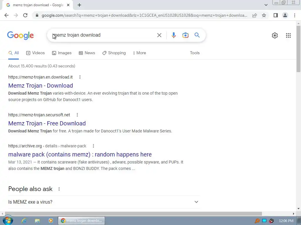Switch to News results tab
This screenshot has height=225, width=301.
87,53
